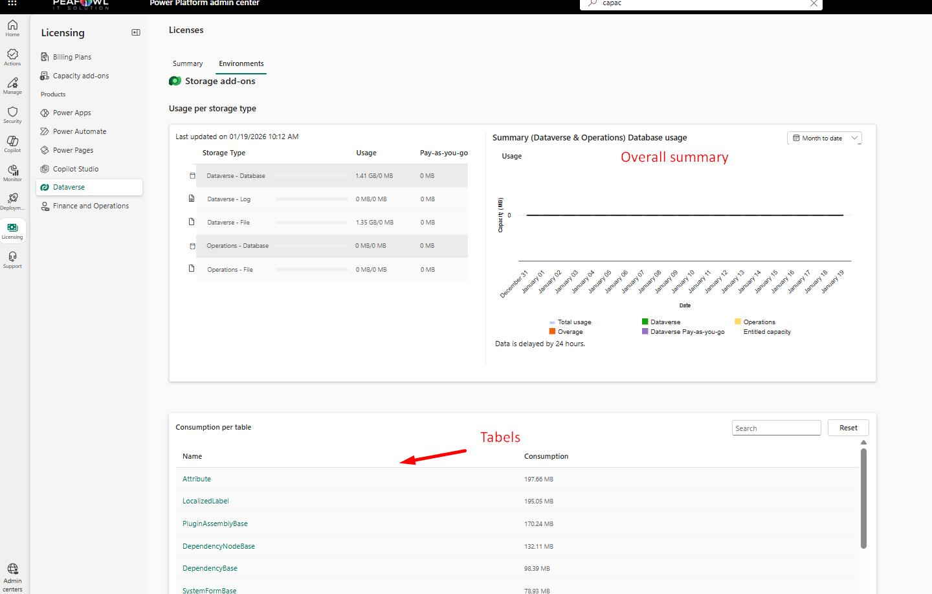
Task: Open Actions in left rail
Action: click(x=12, y=57)
